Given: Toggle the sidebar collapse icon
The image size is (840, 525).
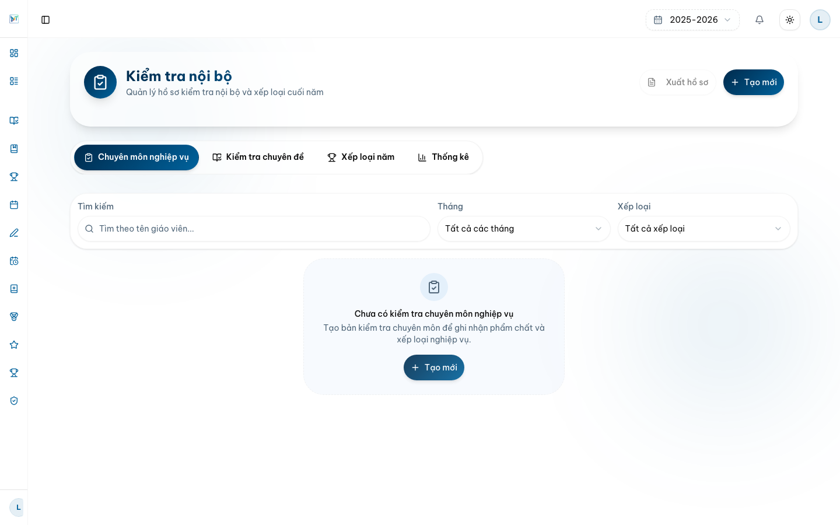Looking at the screenshot, I should pyautogui.click(x=45, y=20).
